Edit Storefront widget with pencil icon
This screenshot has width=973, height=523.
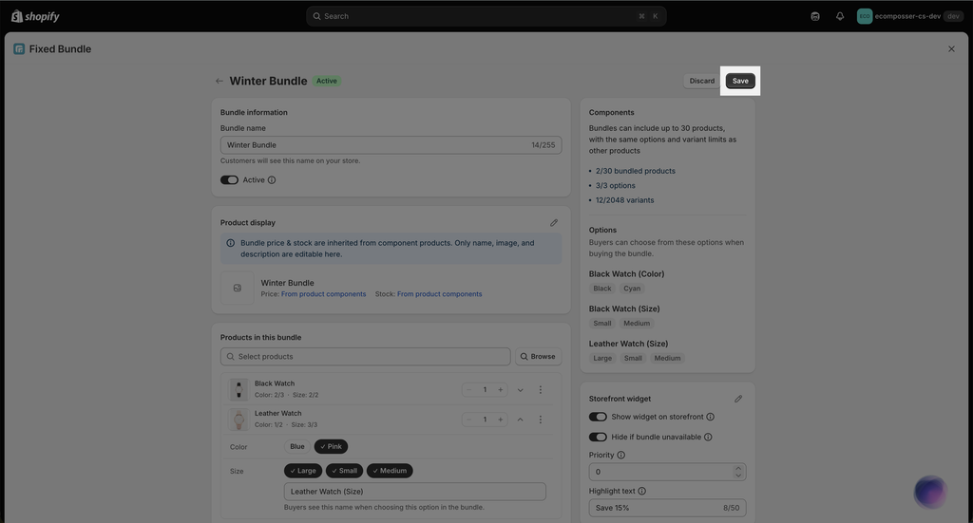[x=737, y=399]
